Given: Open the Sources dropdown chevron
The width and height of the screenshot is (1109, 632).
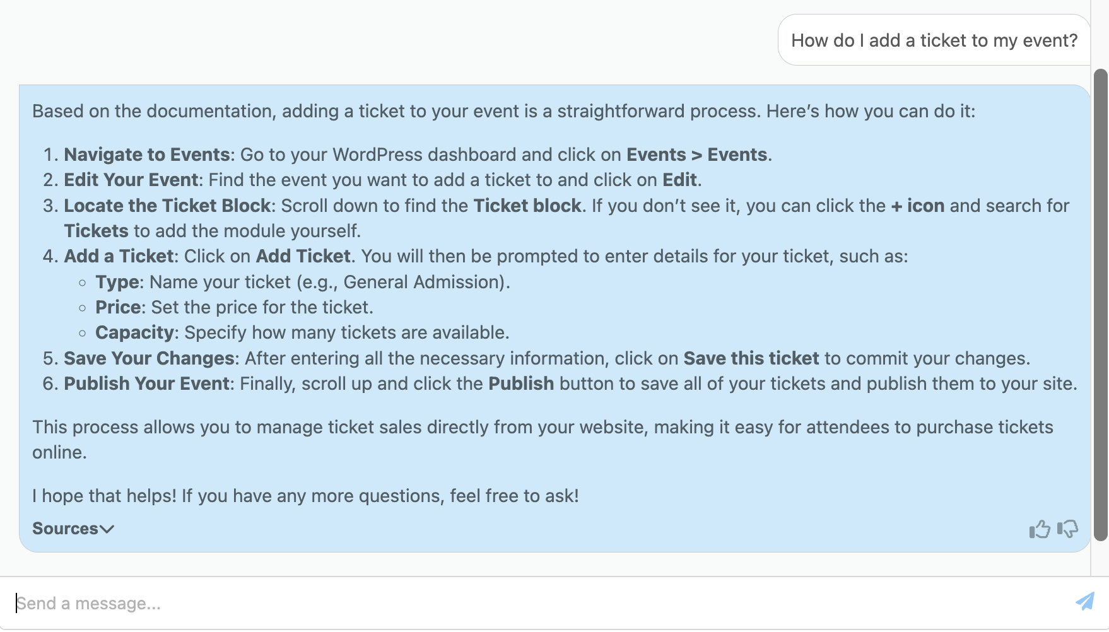Looking at the screenshot, I should (106, 530).
